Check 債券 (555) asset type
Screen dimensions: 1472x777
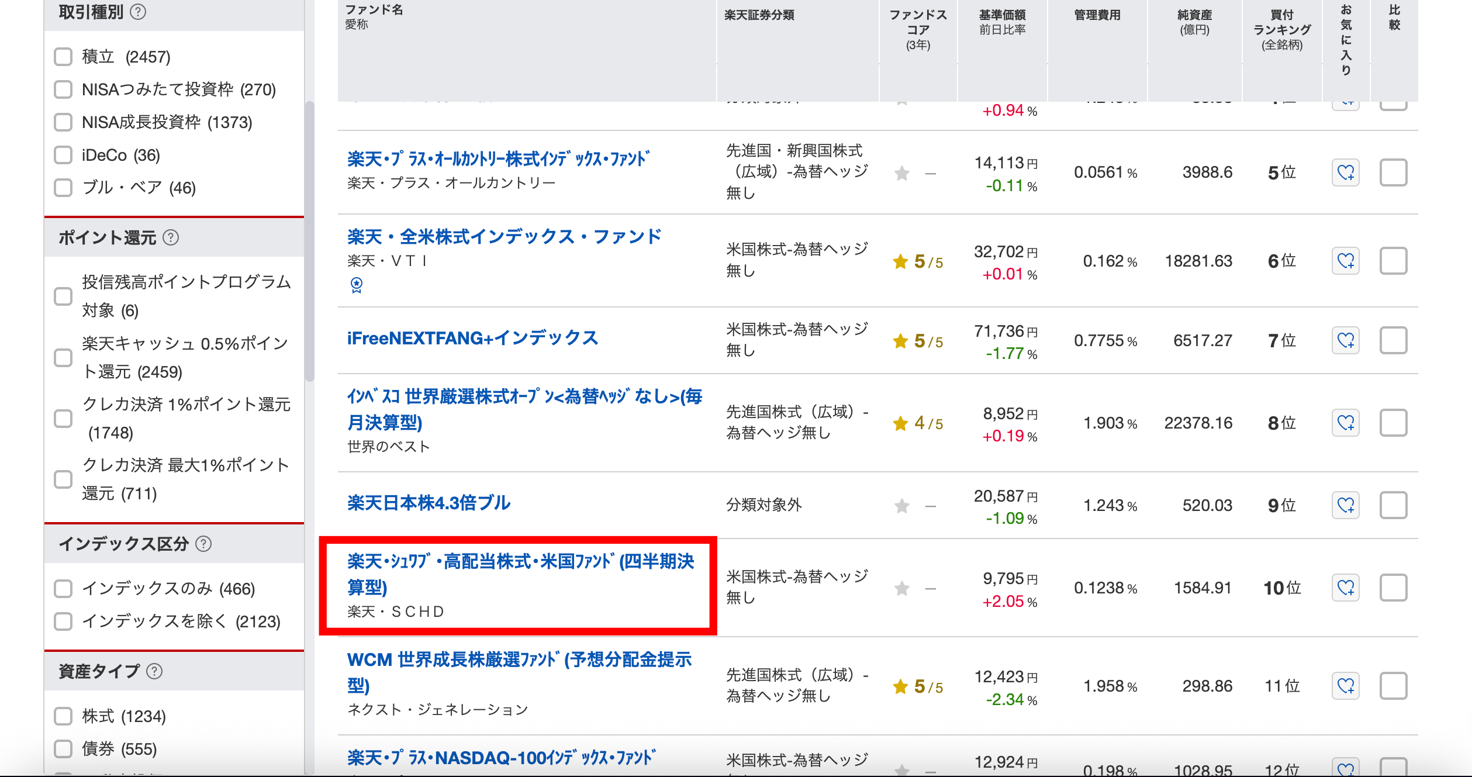pyautogui.click(x=63, y=749)
